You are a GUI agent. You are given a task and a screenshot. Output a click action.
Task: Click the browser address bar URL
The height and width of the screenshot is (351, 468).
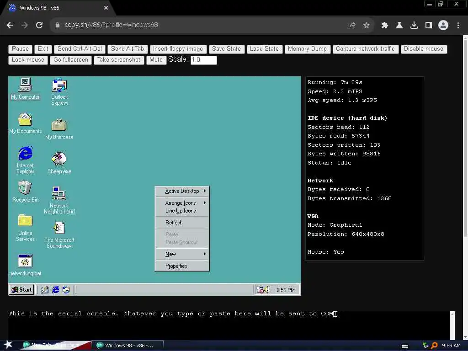112,25
